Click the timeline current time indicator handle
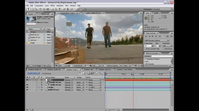199x111 pixels. pos(133,75)
